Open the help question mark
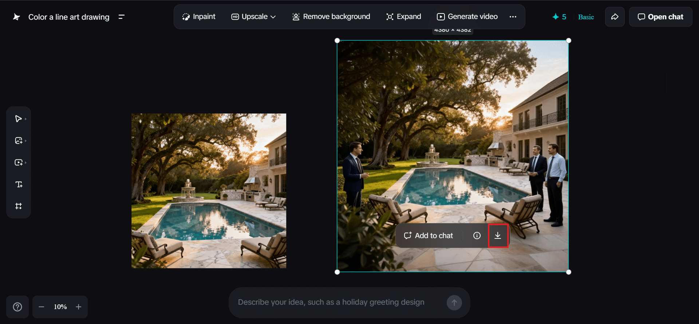699x324 pixels. pyautogui.click(x=17, y=307)
